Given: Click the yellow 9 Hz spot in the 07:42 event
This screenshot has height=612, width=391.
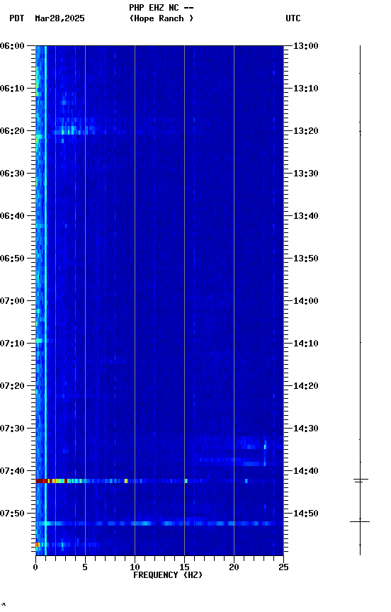Looking at the screenshot, I should [x=126, y=481].
